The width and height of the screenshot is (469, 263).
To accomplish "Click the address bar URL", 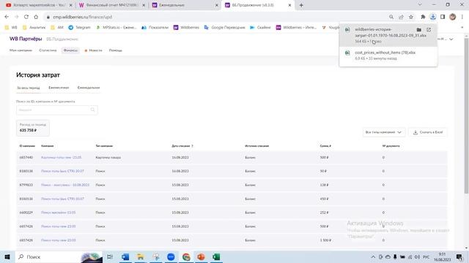I will click(83, 17).
